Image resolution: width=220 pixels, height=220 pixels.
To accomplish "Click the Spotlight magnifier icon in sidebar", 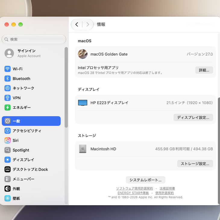I will (8, 150).
